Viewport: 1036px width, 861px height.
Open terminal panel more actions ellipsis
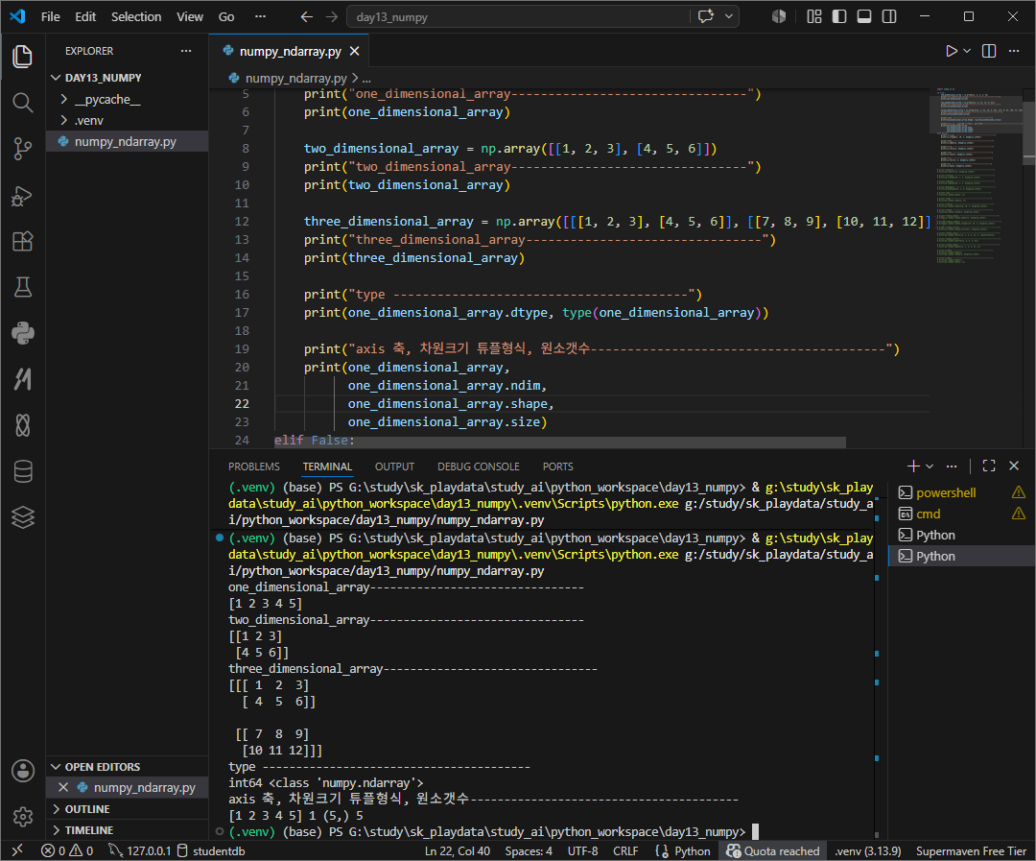click(x=952, y=466)
